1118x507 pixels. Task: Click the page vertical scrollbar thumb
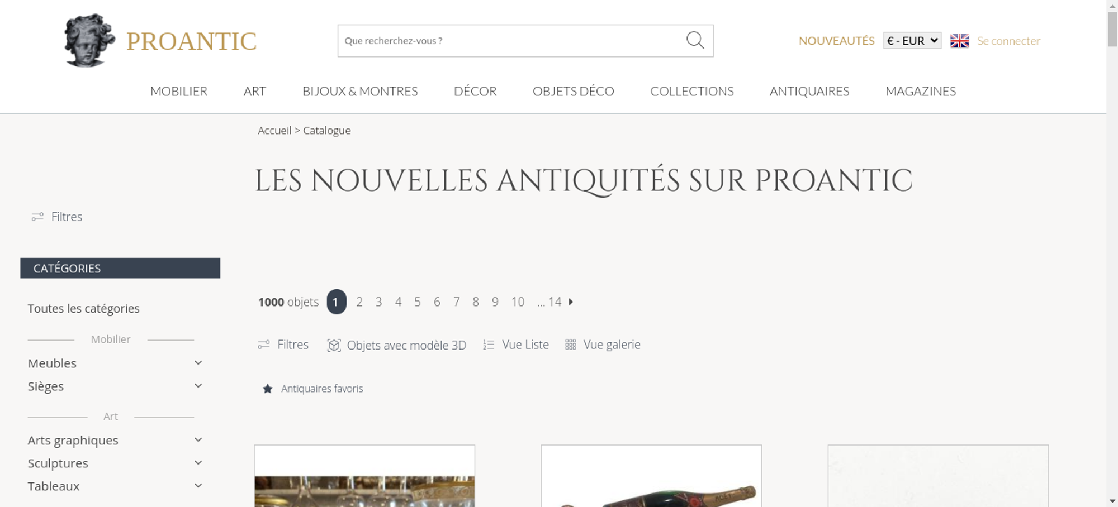tap(1112, 29)
